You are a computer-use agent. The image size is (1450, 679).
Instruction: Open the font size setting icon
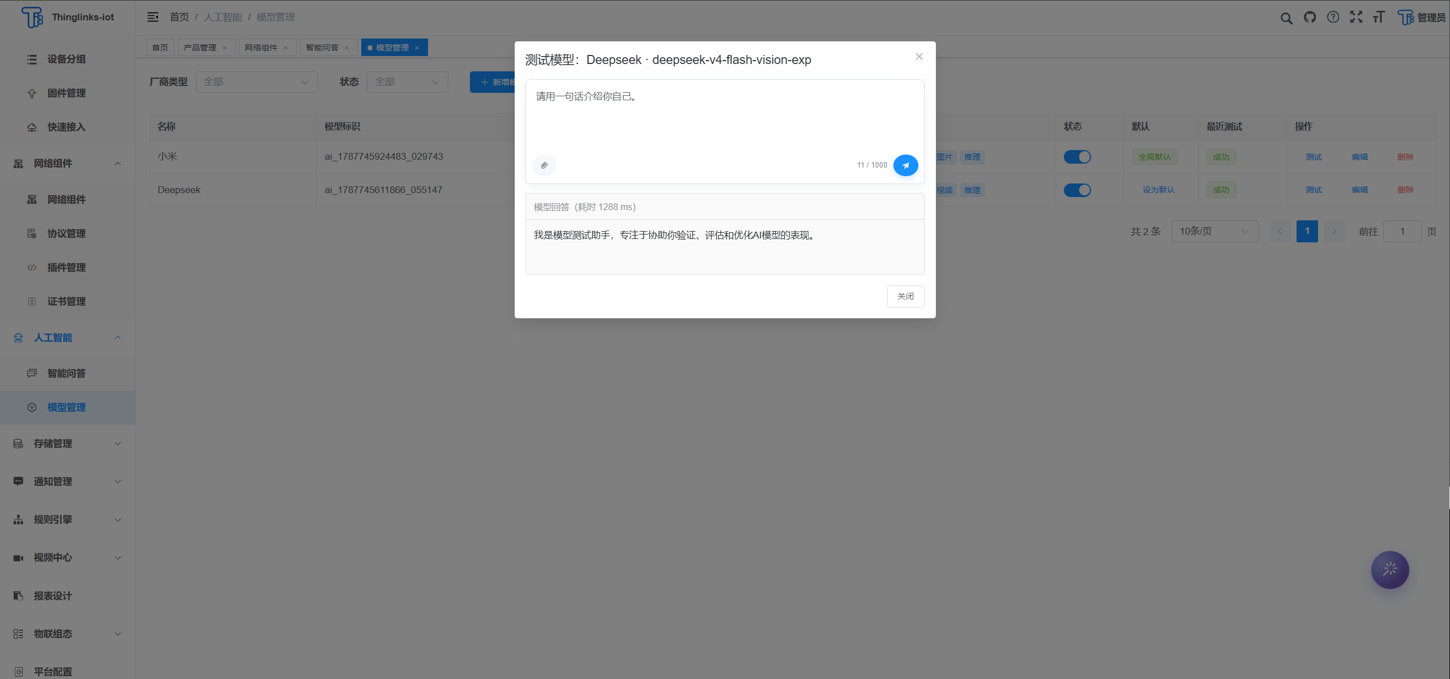point(1379,17)
